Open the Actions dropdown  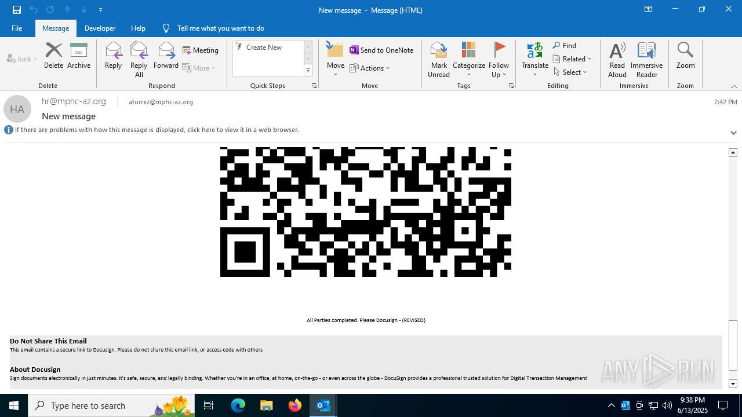[x=370, y=68]
